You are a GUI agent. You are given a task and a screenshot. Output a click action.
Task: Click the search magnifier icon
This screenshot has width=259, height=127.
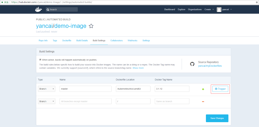pyautogui.click(x=48, y=10)
